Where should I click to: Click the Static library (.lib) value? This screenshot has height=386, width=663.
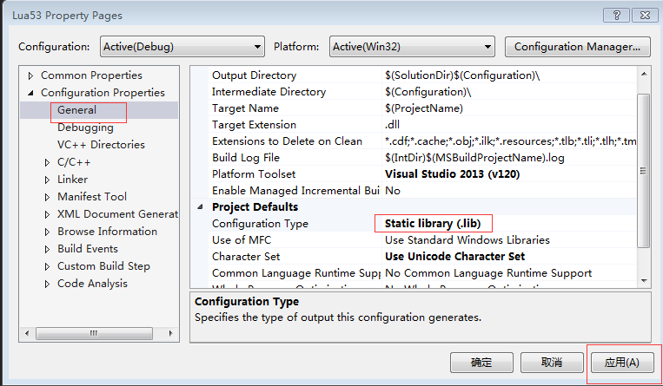pyautogui.click(x=432, y=224)
